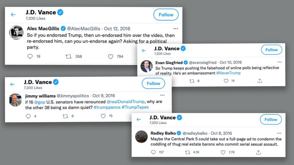This screenshot has height=165, width=294.
Task: Click the back arrow above the Alec MacGillis tweet
Action: click(x=13, y=15)
